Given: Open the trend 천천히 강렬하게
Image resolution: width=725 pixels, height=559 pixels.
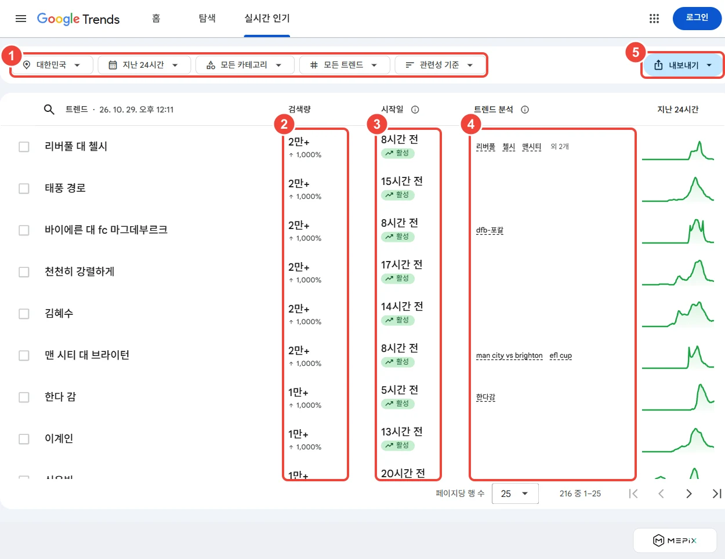Looking at the screenshot, I should tap(79, 271).
